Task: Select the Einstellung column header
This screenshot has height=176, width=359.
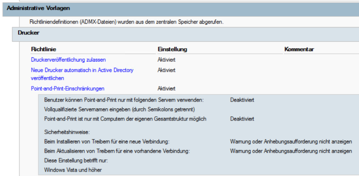Action: click(x=172, y=49)
